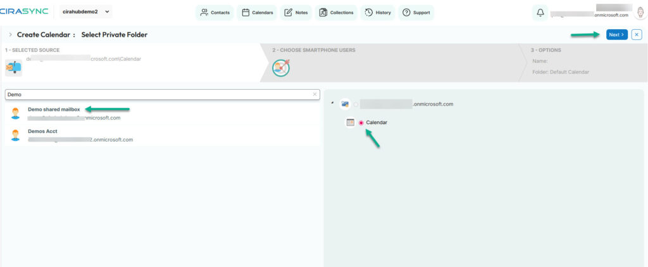
Task: Click the Calendar folder icon
Action: pyautogui.click(x=351, y=122)
